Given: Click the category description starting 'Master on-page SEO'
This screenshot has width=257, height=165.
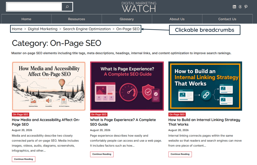Looking at the screenshot, I should (x=121, y=53).
